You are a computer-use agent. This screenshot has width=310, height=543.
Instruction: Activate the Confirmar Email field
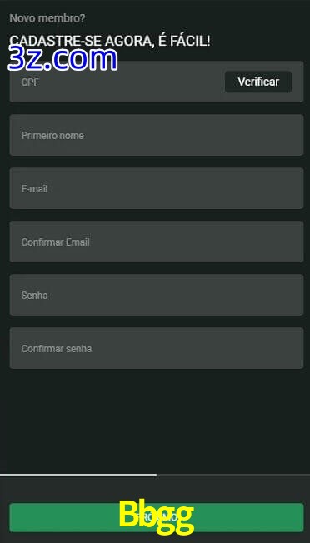pyautogui.click(x=157, y=242)
